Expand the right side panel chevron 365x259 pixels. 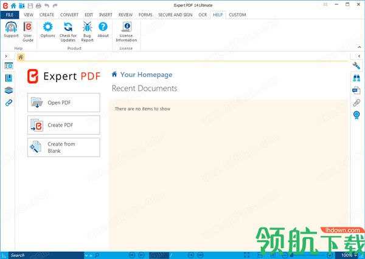pyautogui.click(x=359, y=56)
